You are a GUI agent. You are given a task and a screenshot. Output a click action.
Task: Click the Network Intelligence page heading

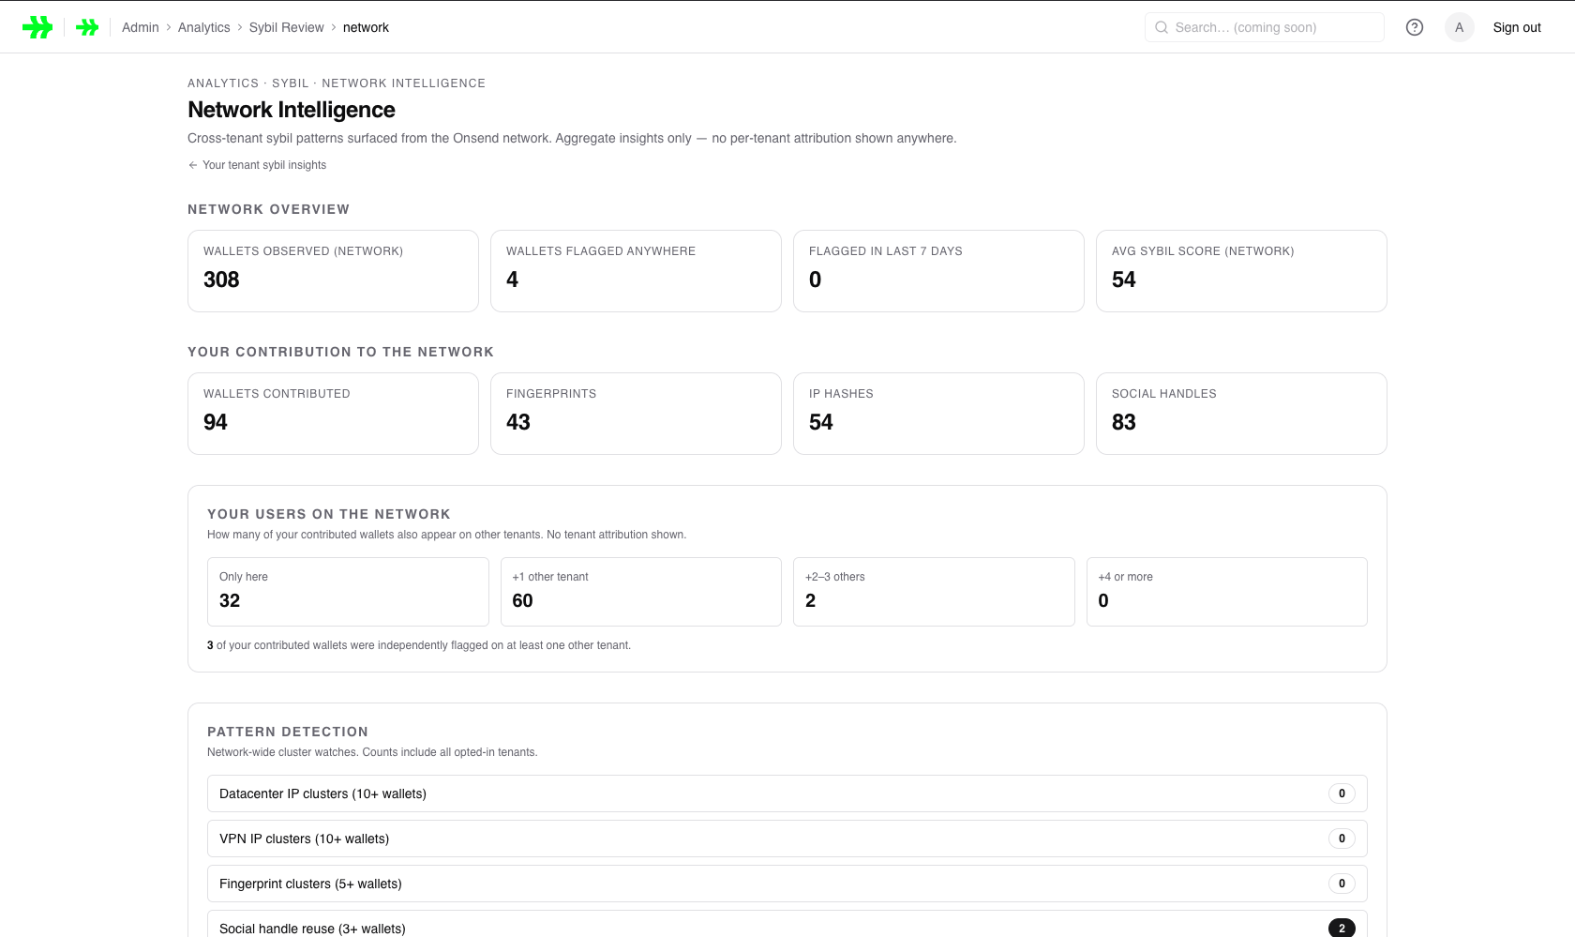[292, 110]
